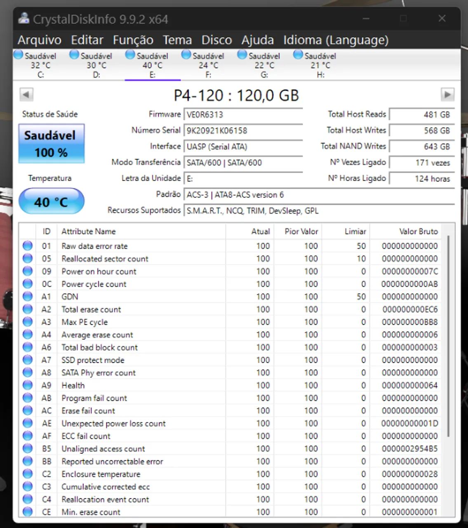Click the status circle for Raw data error rate
The height and width of the screenshot is (528, 468).
pyautogui.click(x=28, y=246)
